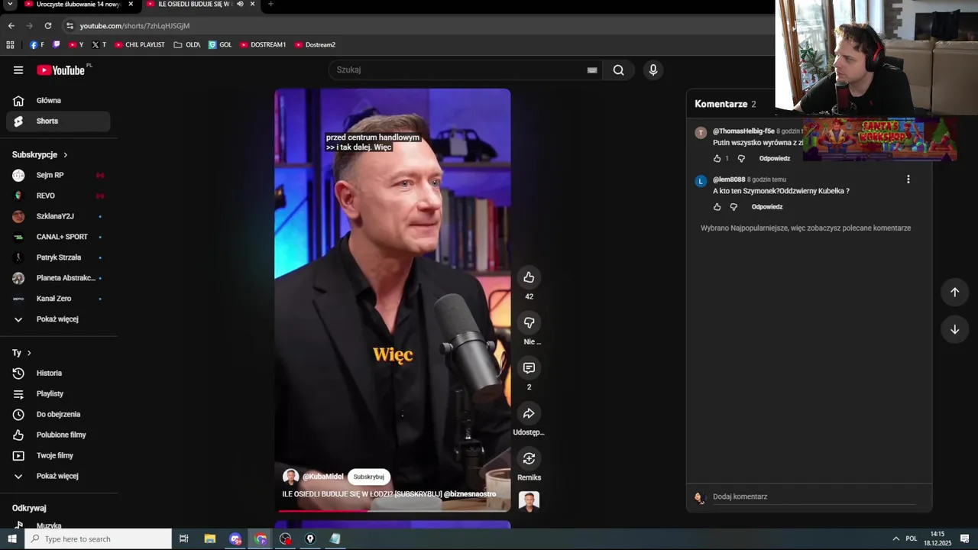Show hidden system tray icons with the chevron
Viewport: 978px width, 550px height.
tap(895, 539)
